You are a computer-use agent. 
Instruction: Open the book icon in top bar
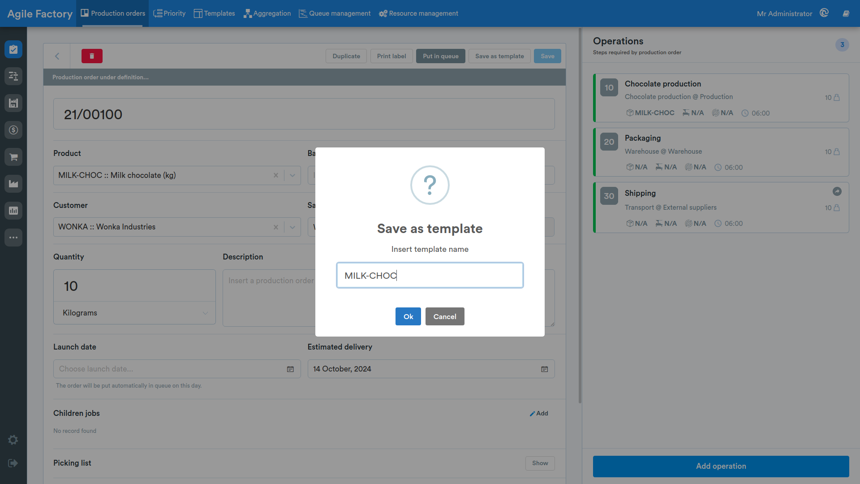click(846, 13)
